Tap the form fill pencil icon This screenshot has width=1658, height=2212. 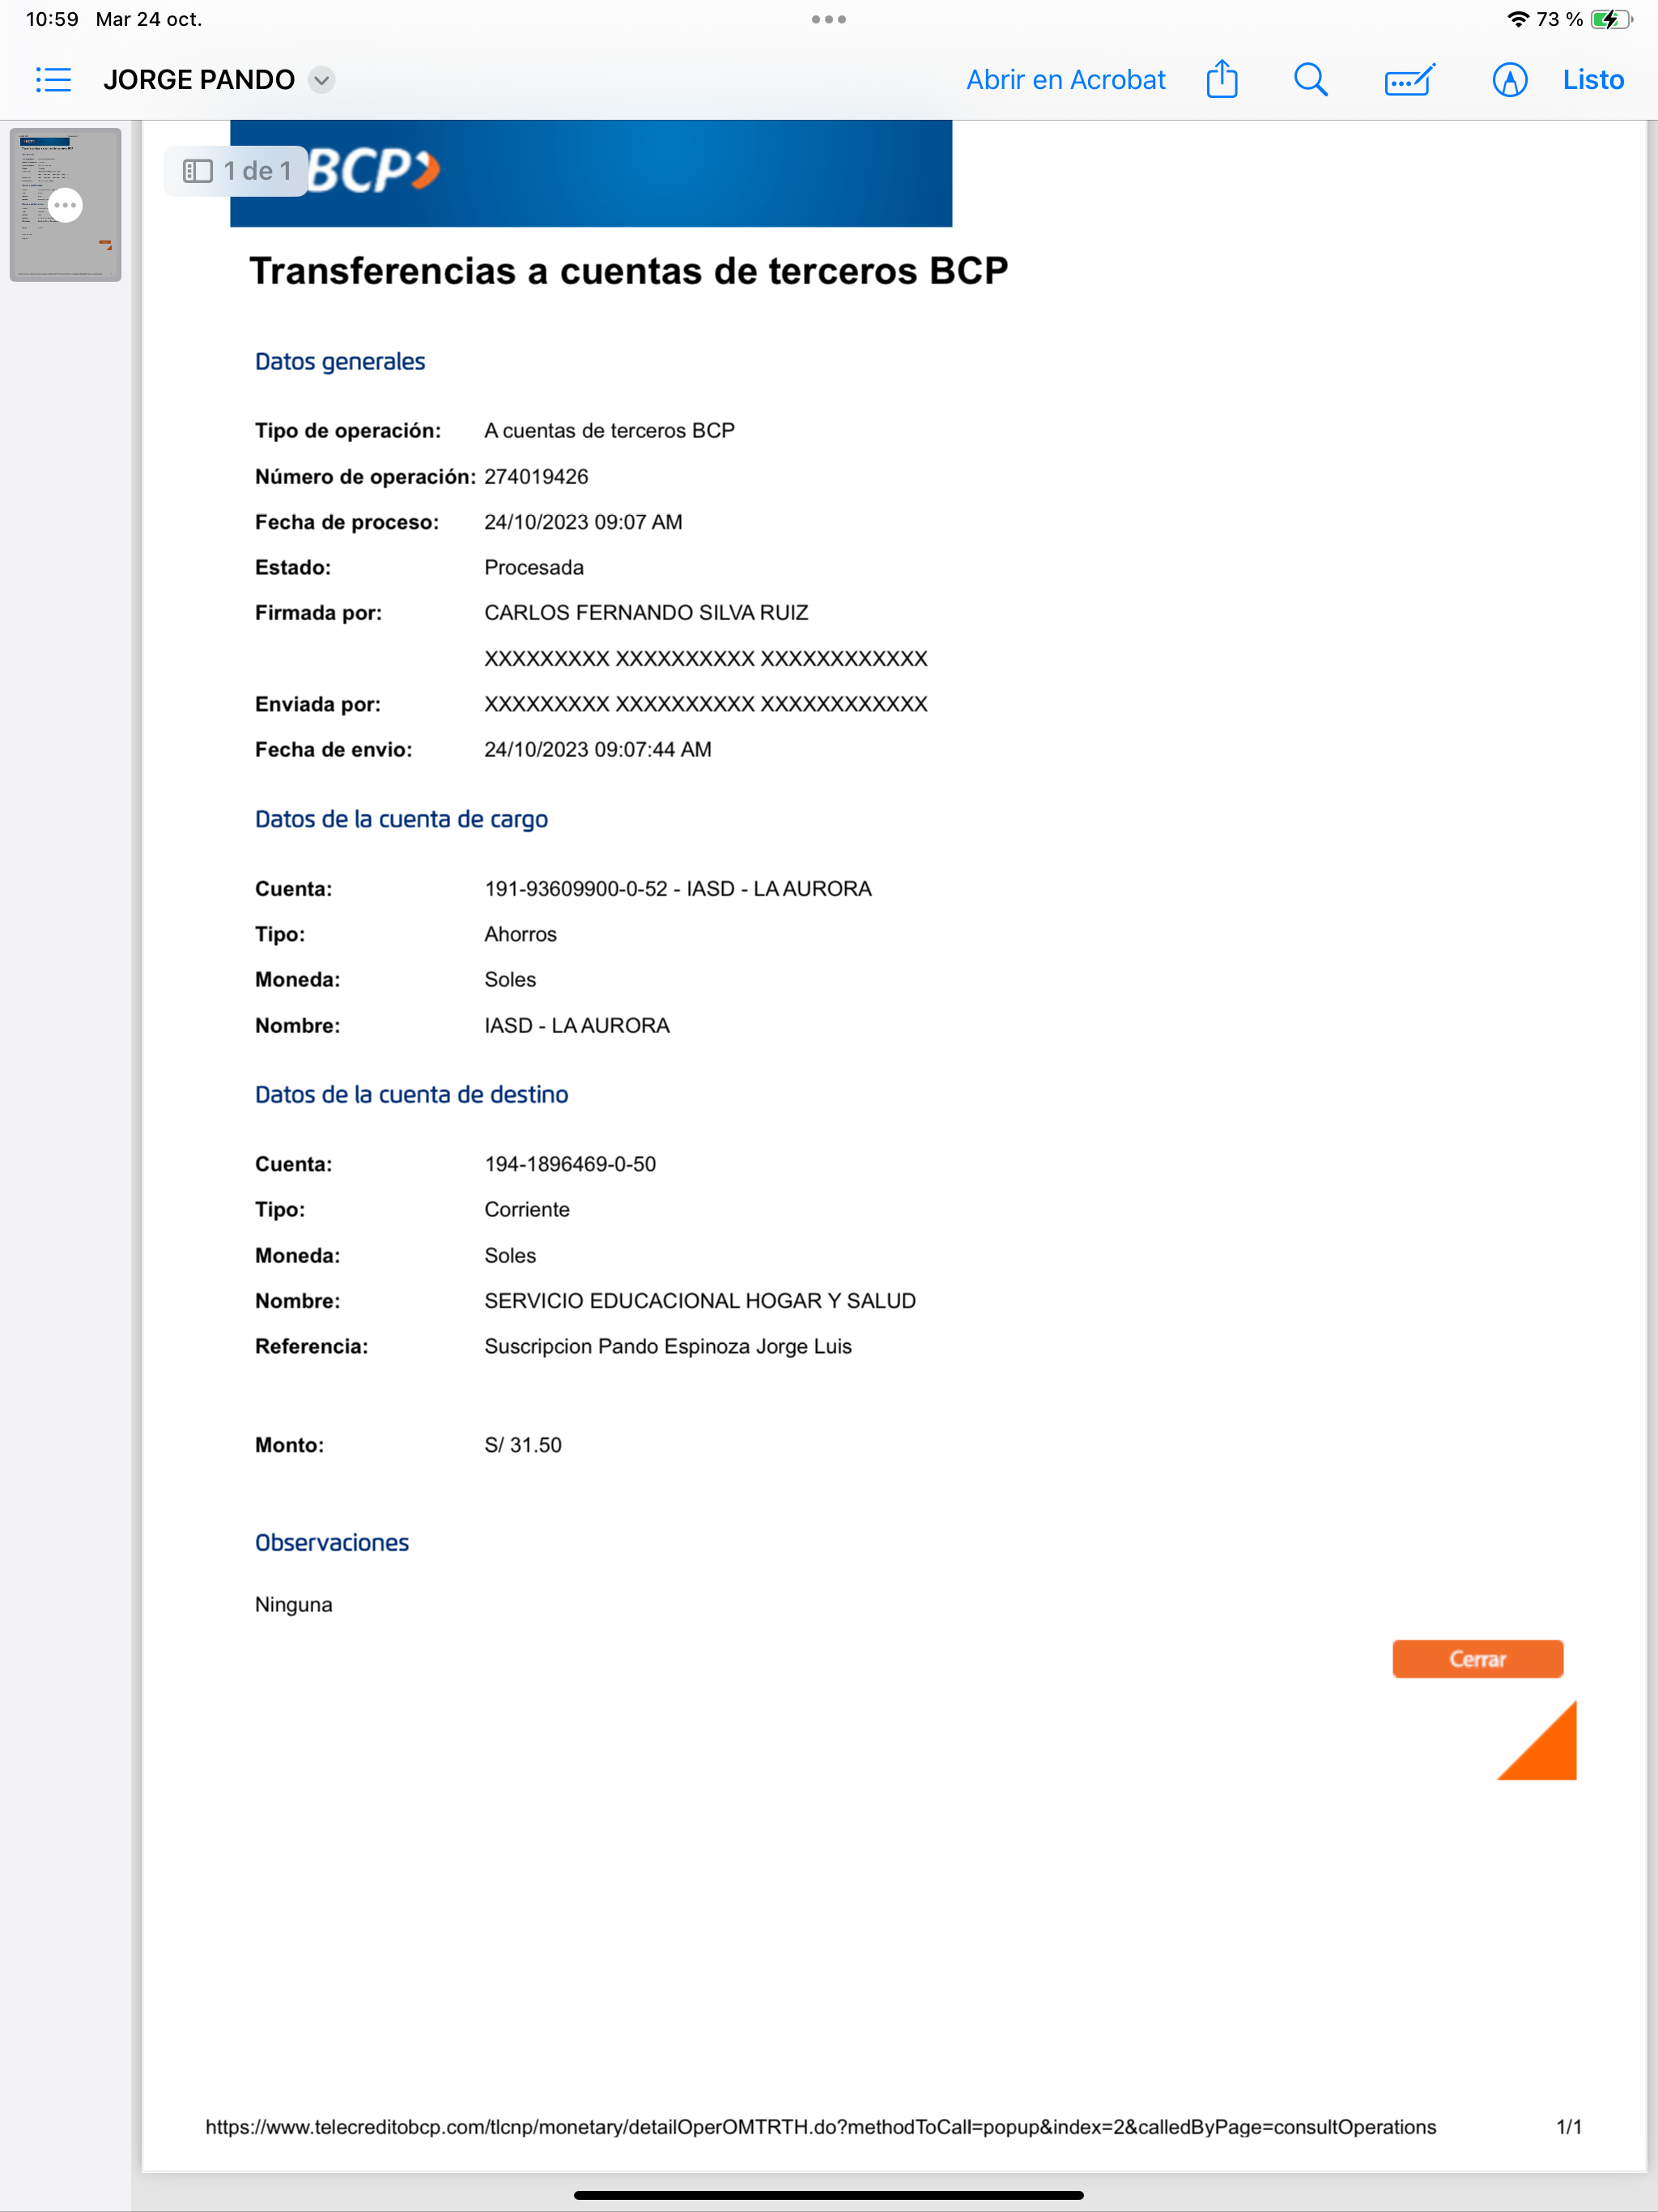click(1409, 80)
